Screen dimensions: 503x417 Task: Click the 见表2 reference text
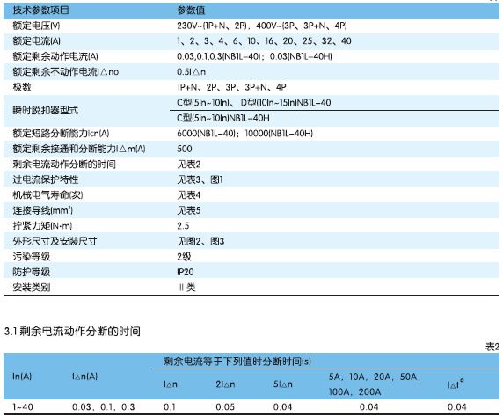point(189,165)
